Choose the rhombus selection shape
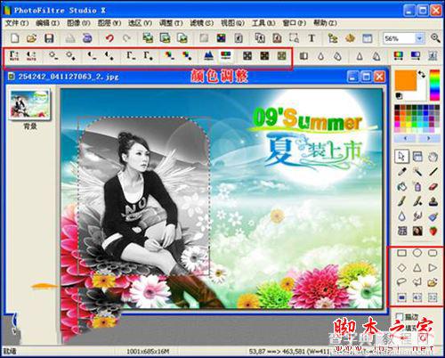445x358 pixels. (401, 267)
